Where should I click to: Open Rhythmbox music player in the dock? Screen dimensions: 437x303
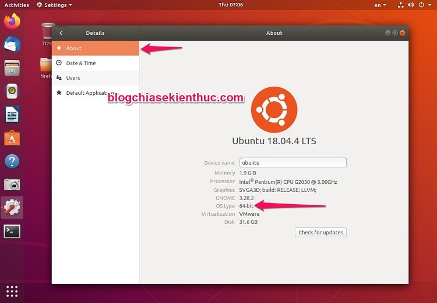12,91
